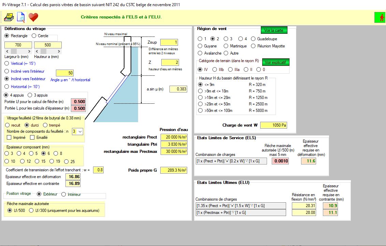Open the number of components dropdown
This screenshot has height=246, width=386.
pos(80,131)
